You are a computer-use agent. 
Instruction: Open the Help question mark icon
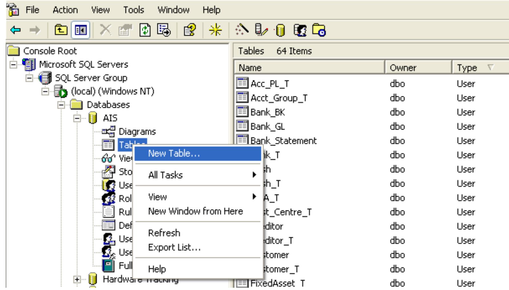(190, 30)
